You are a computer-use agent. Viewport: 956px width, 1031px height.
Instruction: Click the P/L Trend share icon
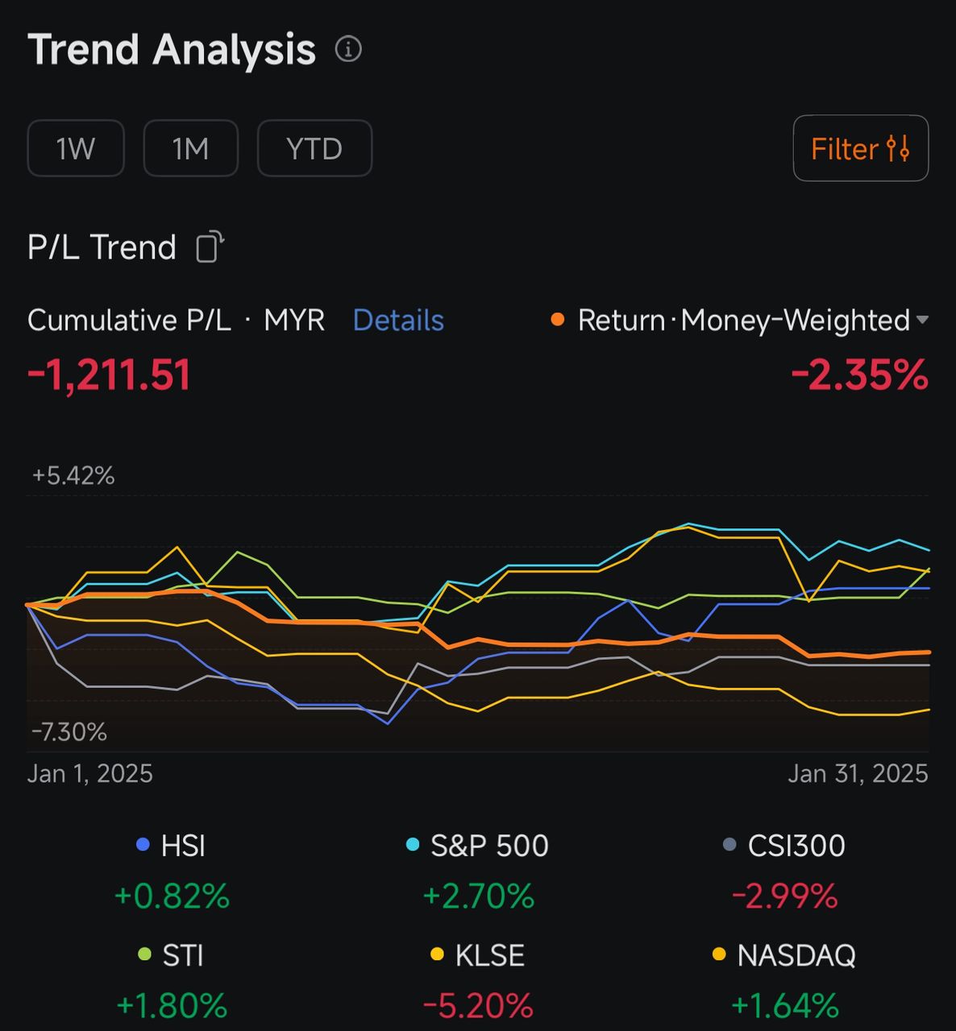pyautogui.click(x=210, y=246)
